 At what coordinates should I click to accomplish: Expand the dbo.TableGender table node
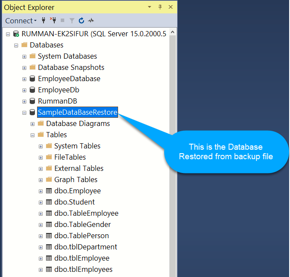click(41, 225)
